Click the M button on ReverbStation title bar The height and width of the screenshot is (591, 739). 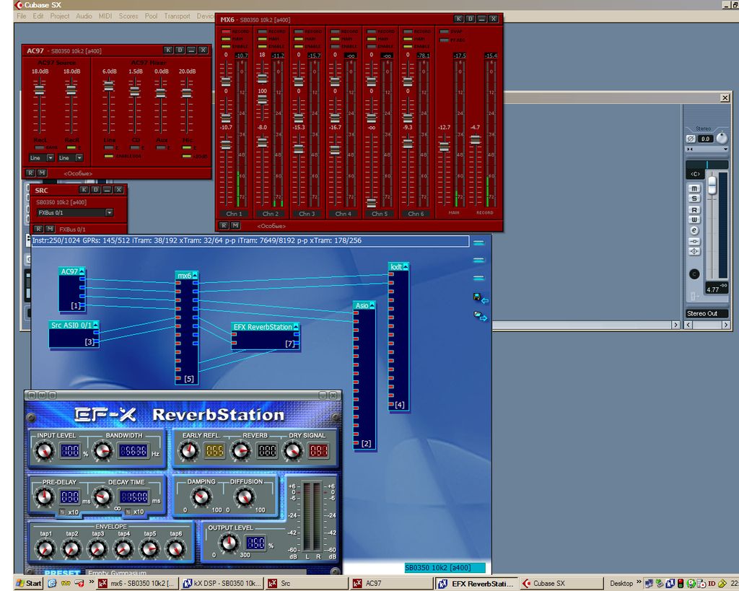pos(42,395)
